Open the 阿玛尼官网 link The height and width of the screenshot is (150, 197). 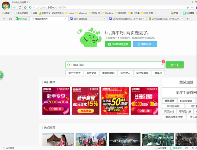173,106
